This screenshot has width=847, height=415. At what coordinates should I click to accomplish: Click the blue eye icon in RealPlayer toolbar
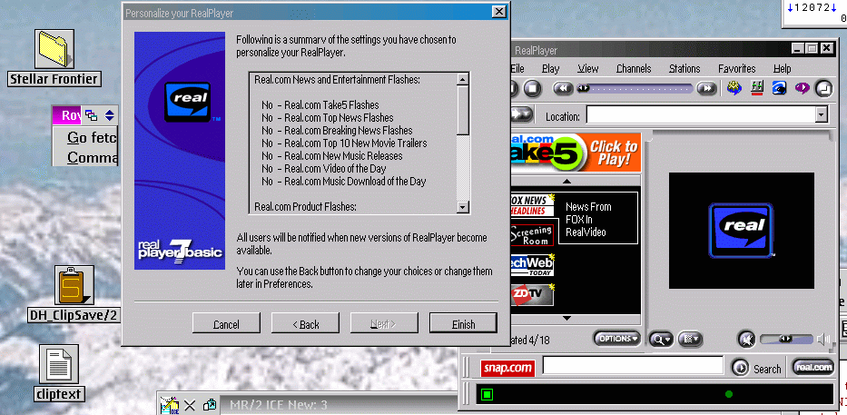pyautogui.click(x=779, y=88)
